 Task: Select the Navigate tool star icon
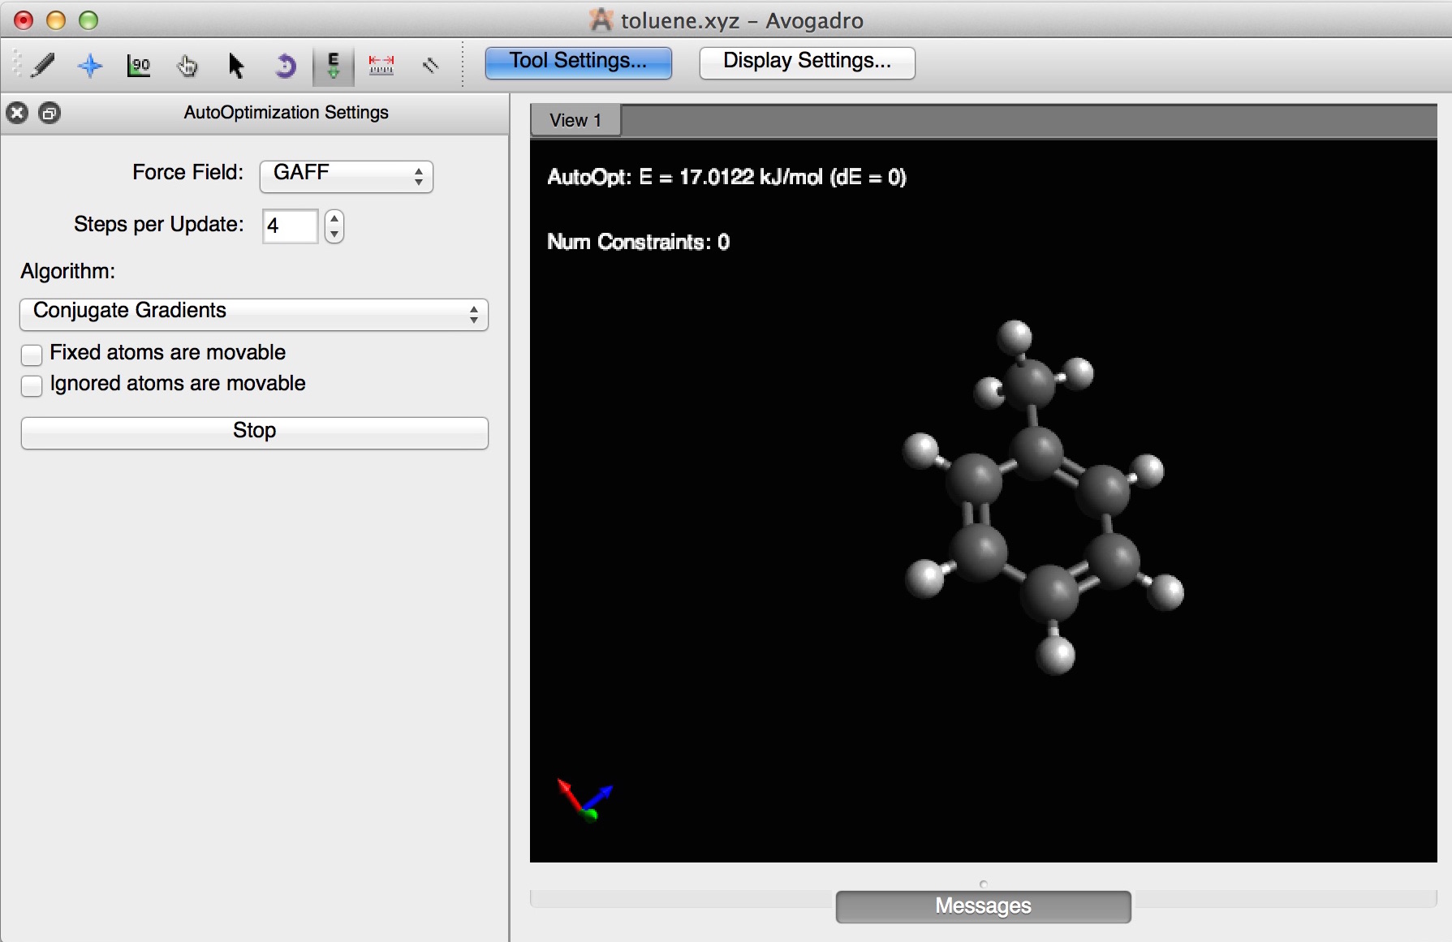pyautogui.click(x=90, y=65)
